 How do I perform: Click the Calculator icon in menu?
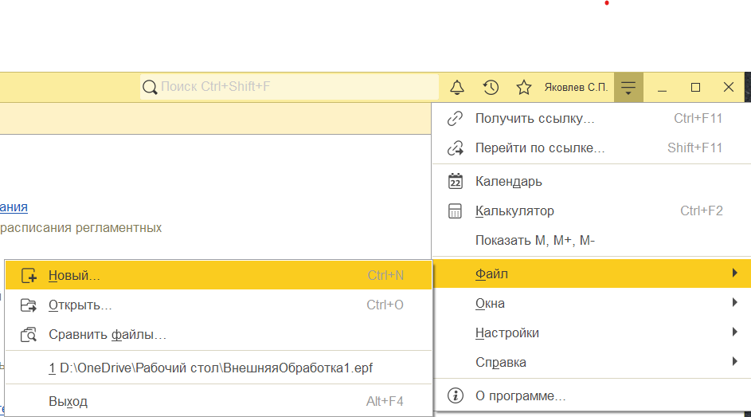pyautogui.click(x=456, y=211)
